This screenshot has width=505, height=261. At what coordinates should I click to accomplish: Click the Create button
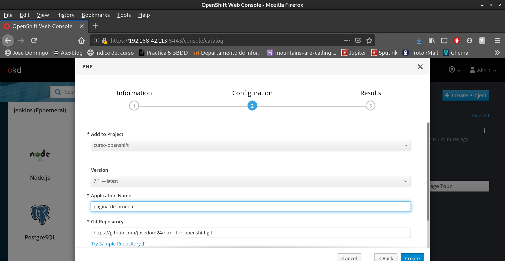click(x=412, y=258)
